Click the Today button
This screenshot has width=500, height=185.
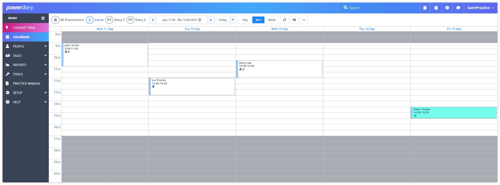[x=223, y=20]
